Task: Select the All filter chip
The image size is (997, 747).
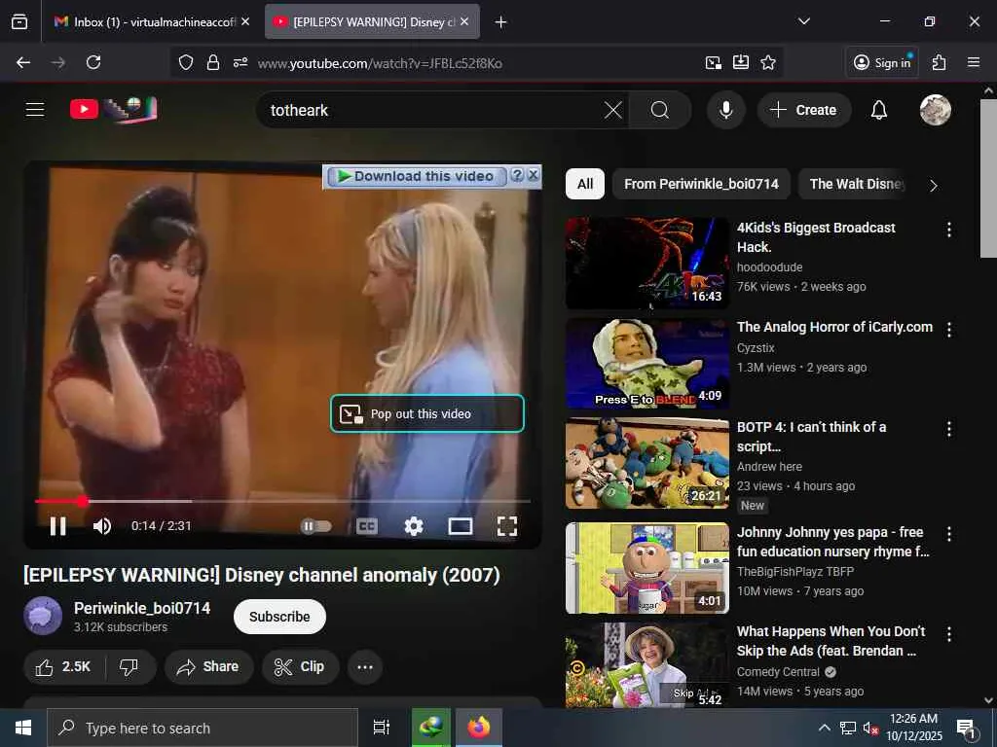Action: click(x=585, y=184)
